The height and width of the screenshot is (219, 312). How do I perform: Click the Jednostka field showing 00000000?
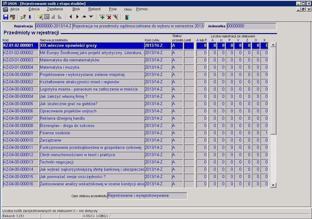(x=251, y=26)
